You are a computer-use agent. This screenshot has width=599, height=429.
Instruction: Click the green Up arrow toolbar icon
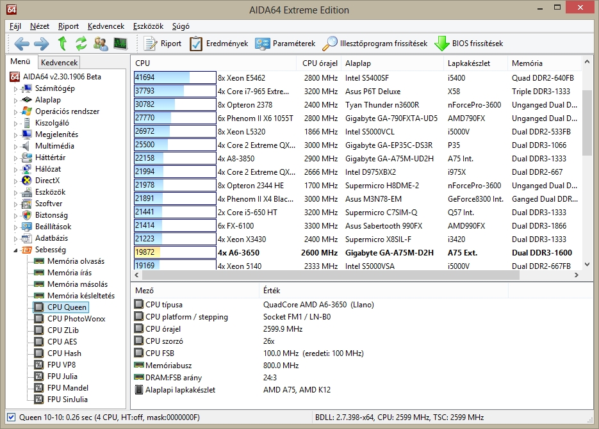click(x=62, y=43)
